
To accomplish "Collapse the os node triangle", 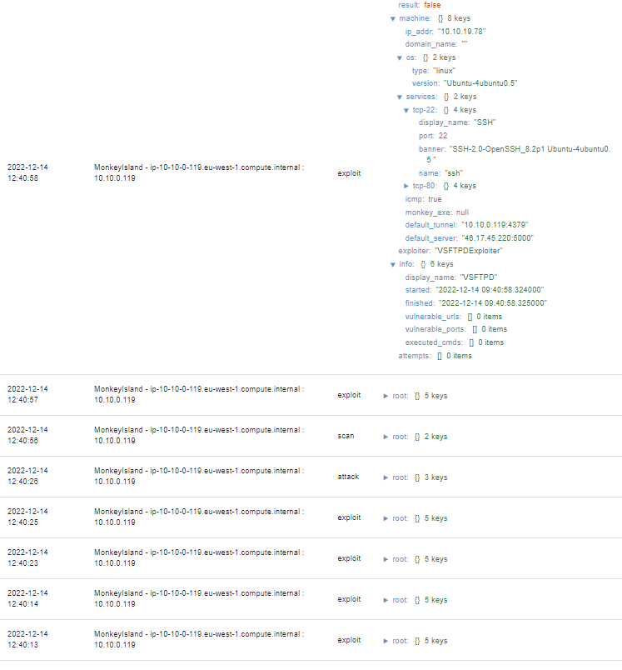I will (x=400, y=58).
